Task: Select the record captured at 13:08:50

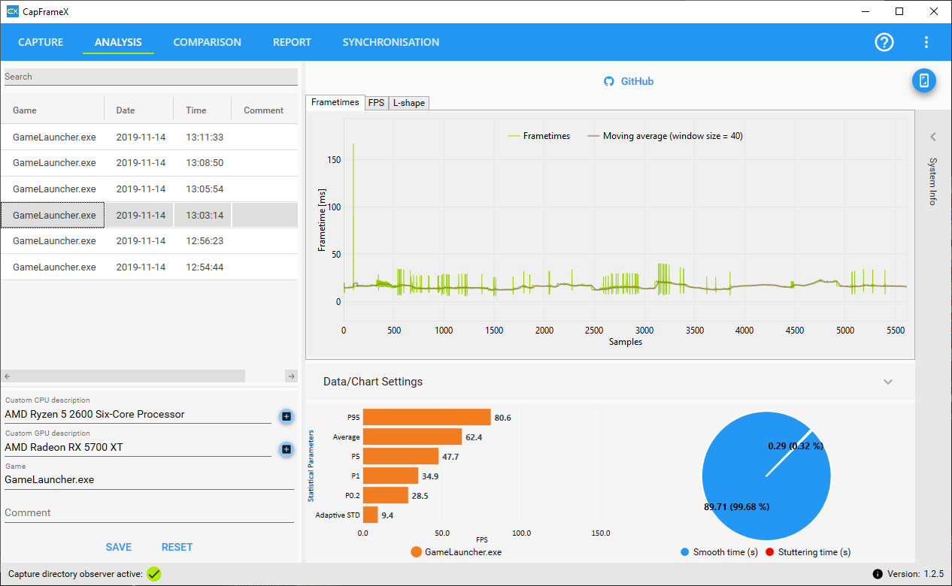Action: [x=149, y=163]
